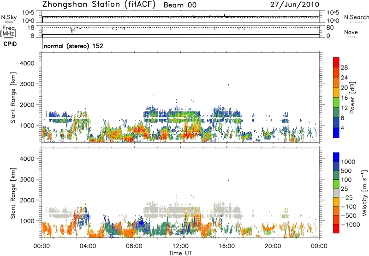Click the Velocity colorbar segment between -100 and -500

tap(336, 211)
